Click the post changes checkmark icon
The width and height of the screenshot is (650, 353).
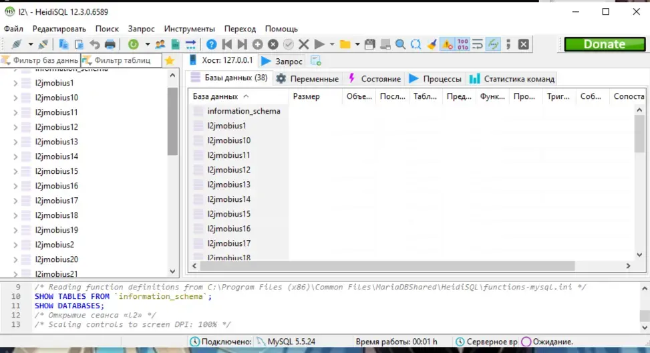289,44
